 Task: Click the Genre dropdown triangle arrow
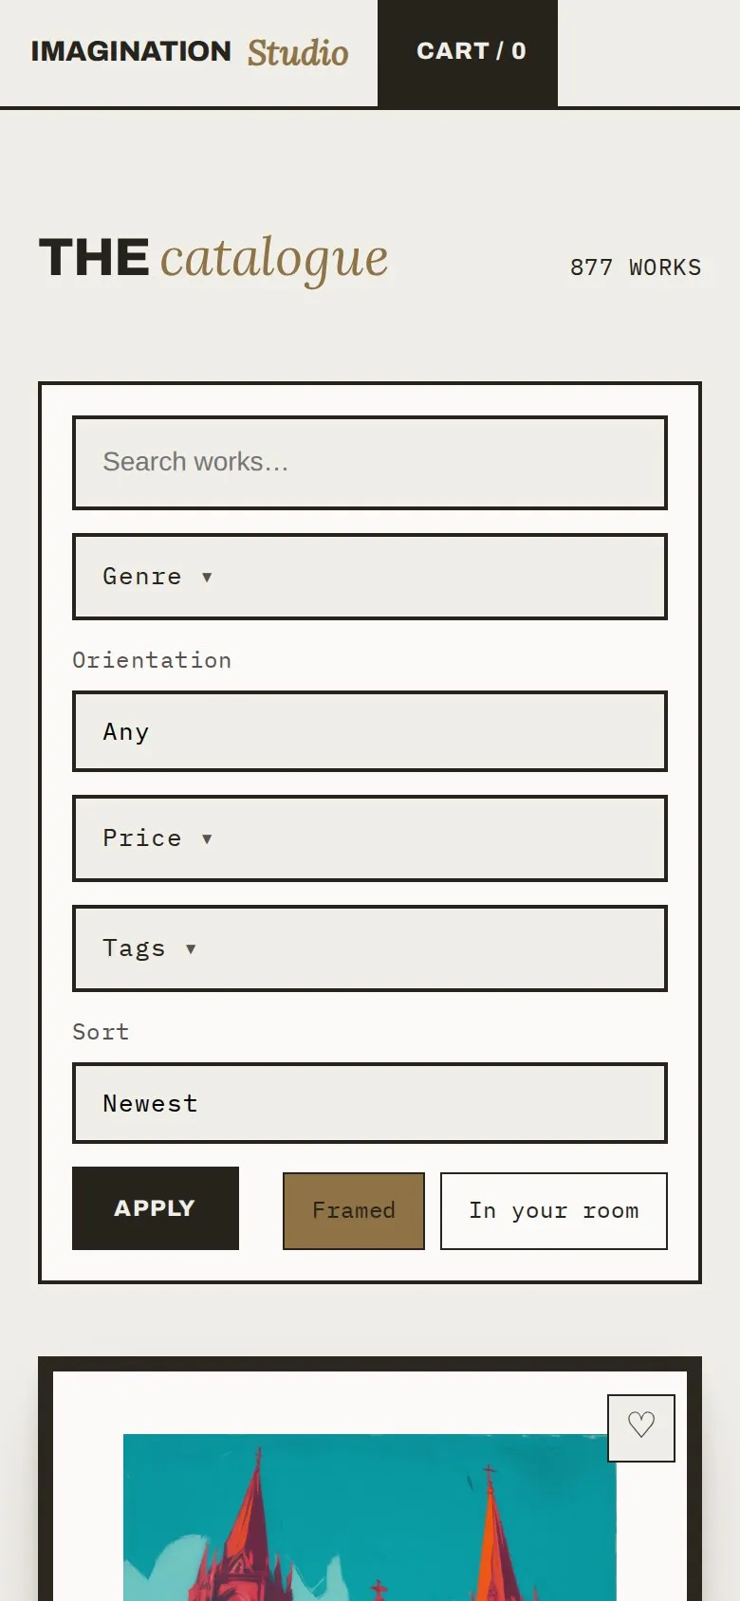[x=207, y=577]
